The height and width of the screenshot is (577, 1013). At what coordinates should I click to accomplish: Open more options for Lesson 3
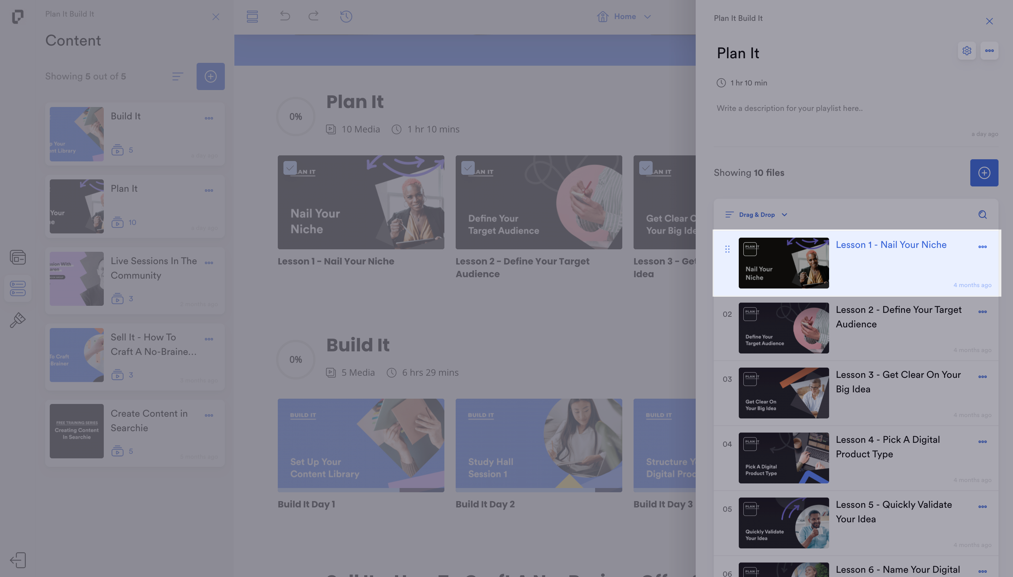[x=983, y=377]
